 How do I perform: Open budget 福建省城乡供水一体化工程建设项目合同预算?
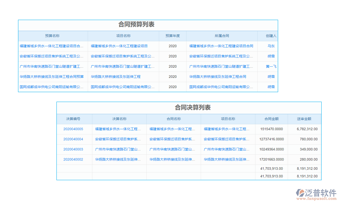(x=51, y=46)
